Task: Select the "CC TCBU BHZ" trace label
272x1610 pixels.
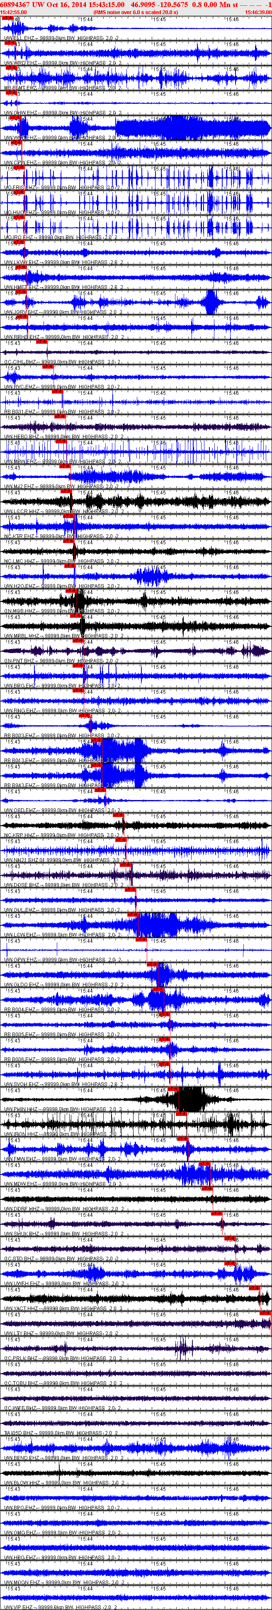Action: pos(63,1384)
